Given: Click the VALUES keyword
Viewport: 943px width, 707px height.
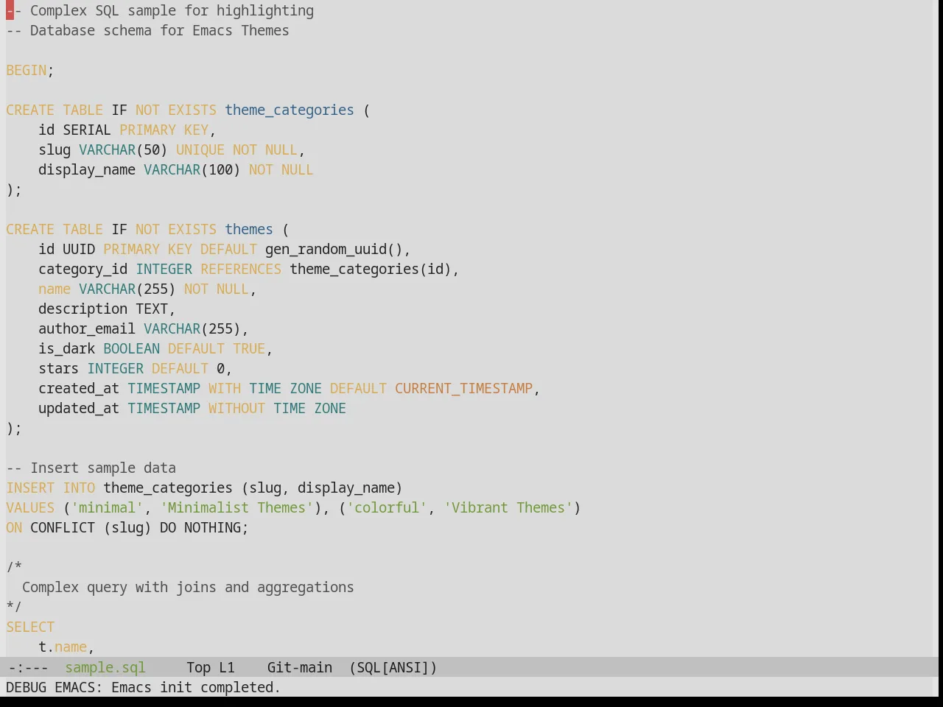Looking at the screenshot, I should coord(30,507).
